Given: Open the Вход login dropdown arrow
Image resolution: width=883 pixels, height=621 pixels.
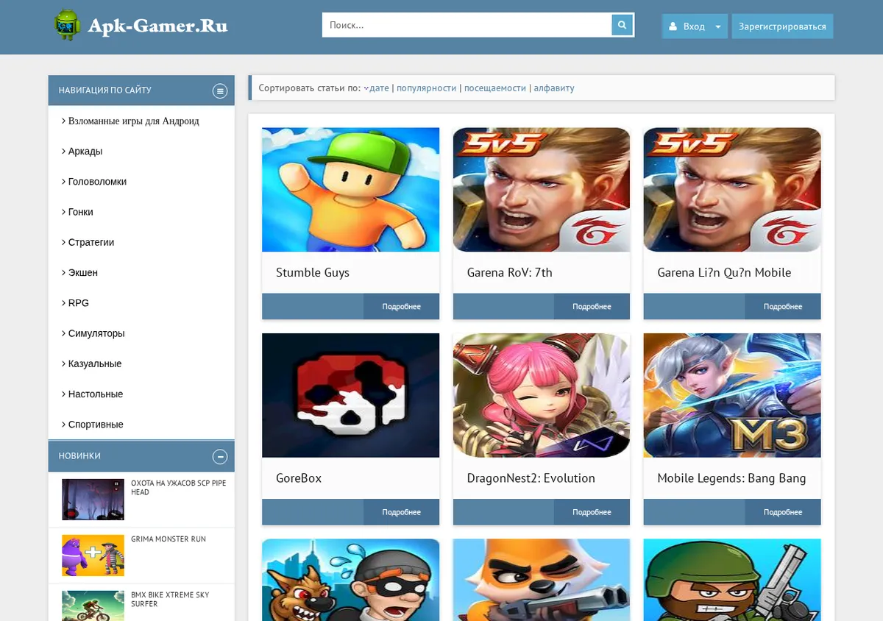Looking at the screenshot, I should click(x=718, y=26).
